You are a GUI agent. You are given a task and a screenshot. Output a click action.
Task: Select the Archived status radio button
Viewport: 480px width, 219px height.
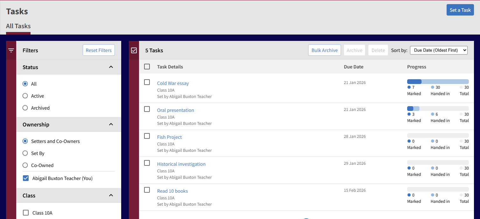click(x=25, y=108)
